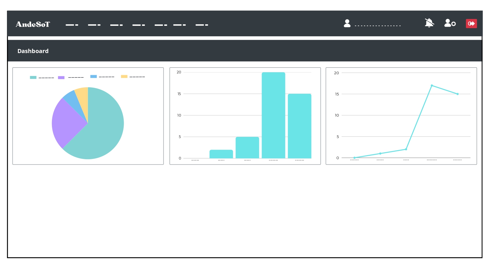Click the muted notification bell icon
Viewport: 490px width, 272px height.
[429, 23]
